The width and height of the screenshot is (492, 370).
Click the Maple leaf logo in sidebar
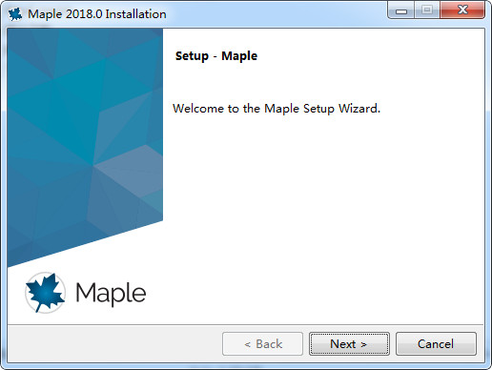[45, 293]
